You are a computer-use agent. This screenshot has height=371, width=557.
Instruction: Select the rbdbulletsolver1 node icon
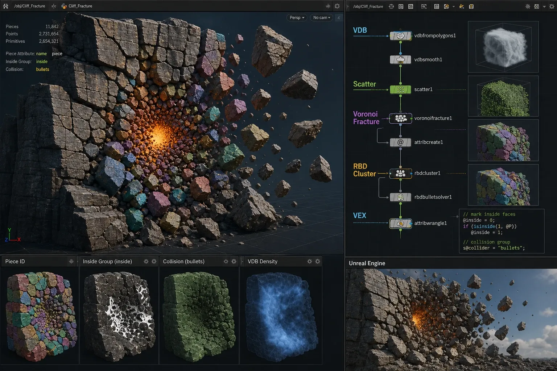coord(400,197)
